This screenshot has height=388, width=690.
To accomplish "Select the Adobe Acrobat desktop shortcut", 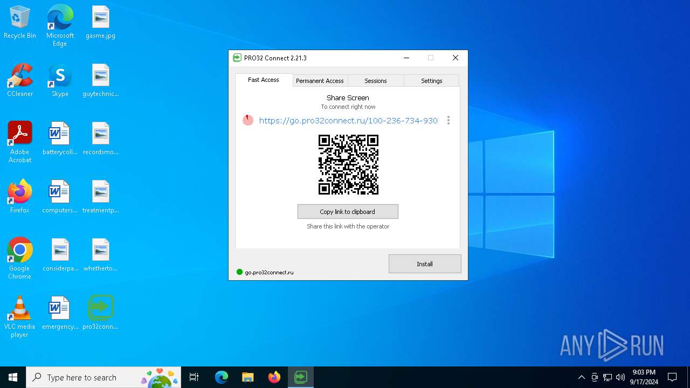I will point(20,142).
